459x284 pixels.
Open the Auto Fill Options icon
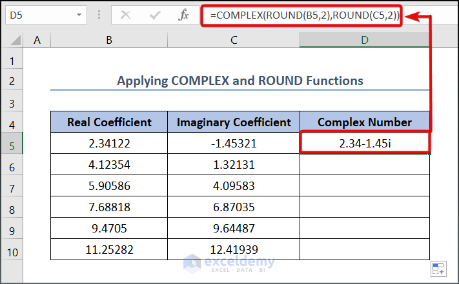point(438,269)
